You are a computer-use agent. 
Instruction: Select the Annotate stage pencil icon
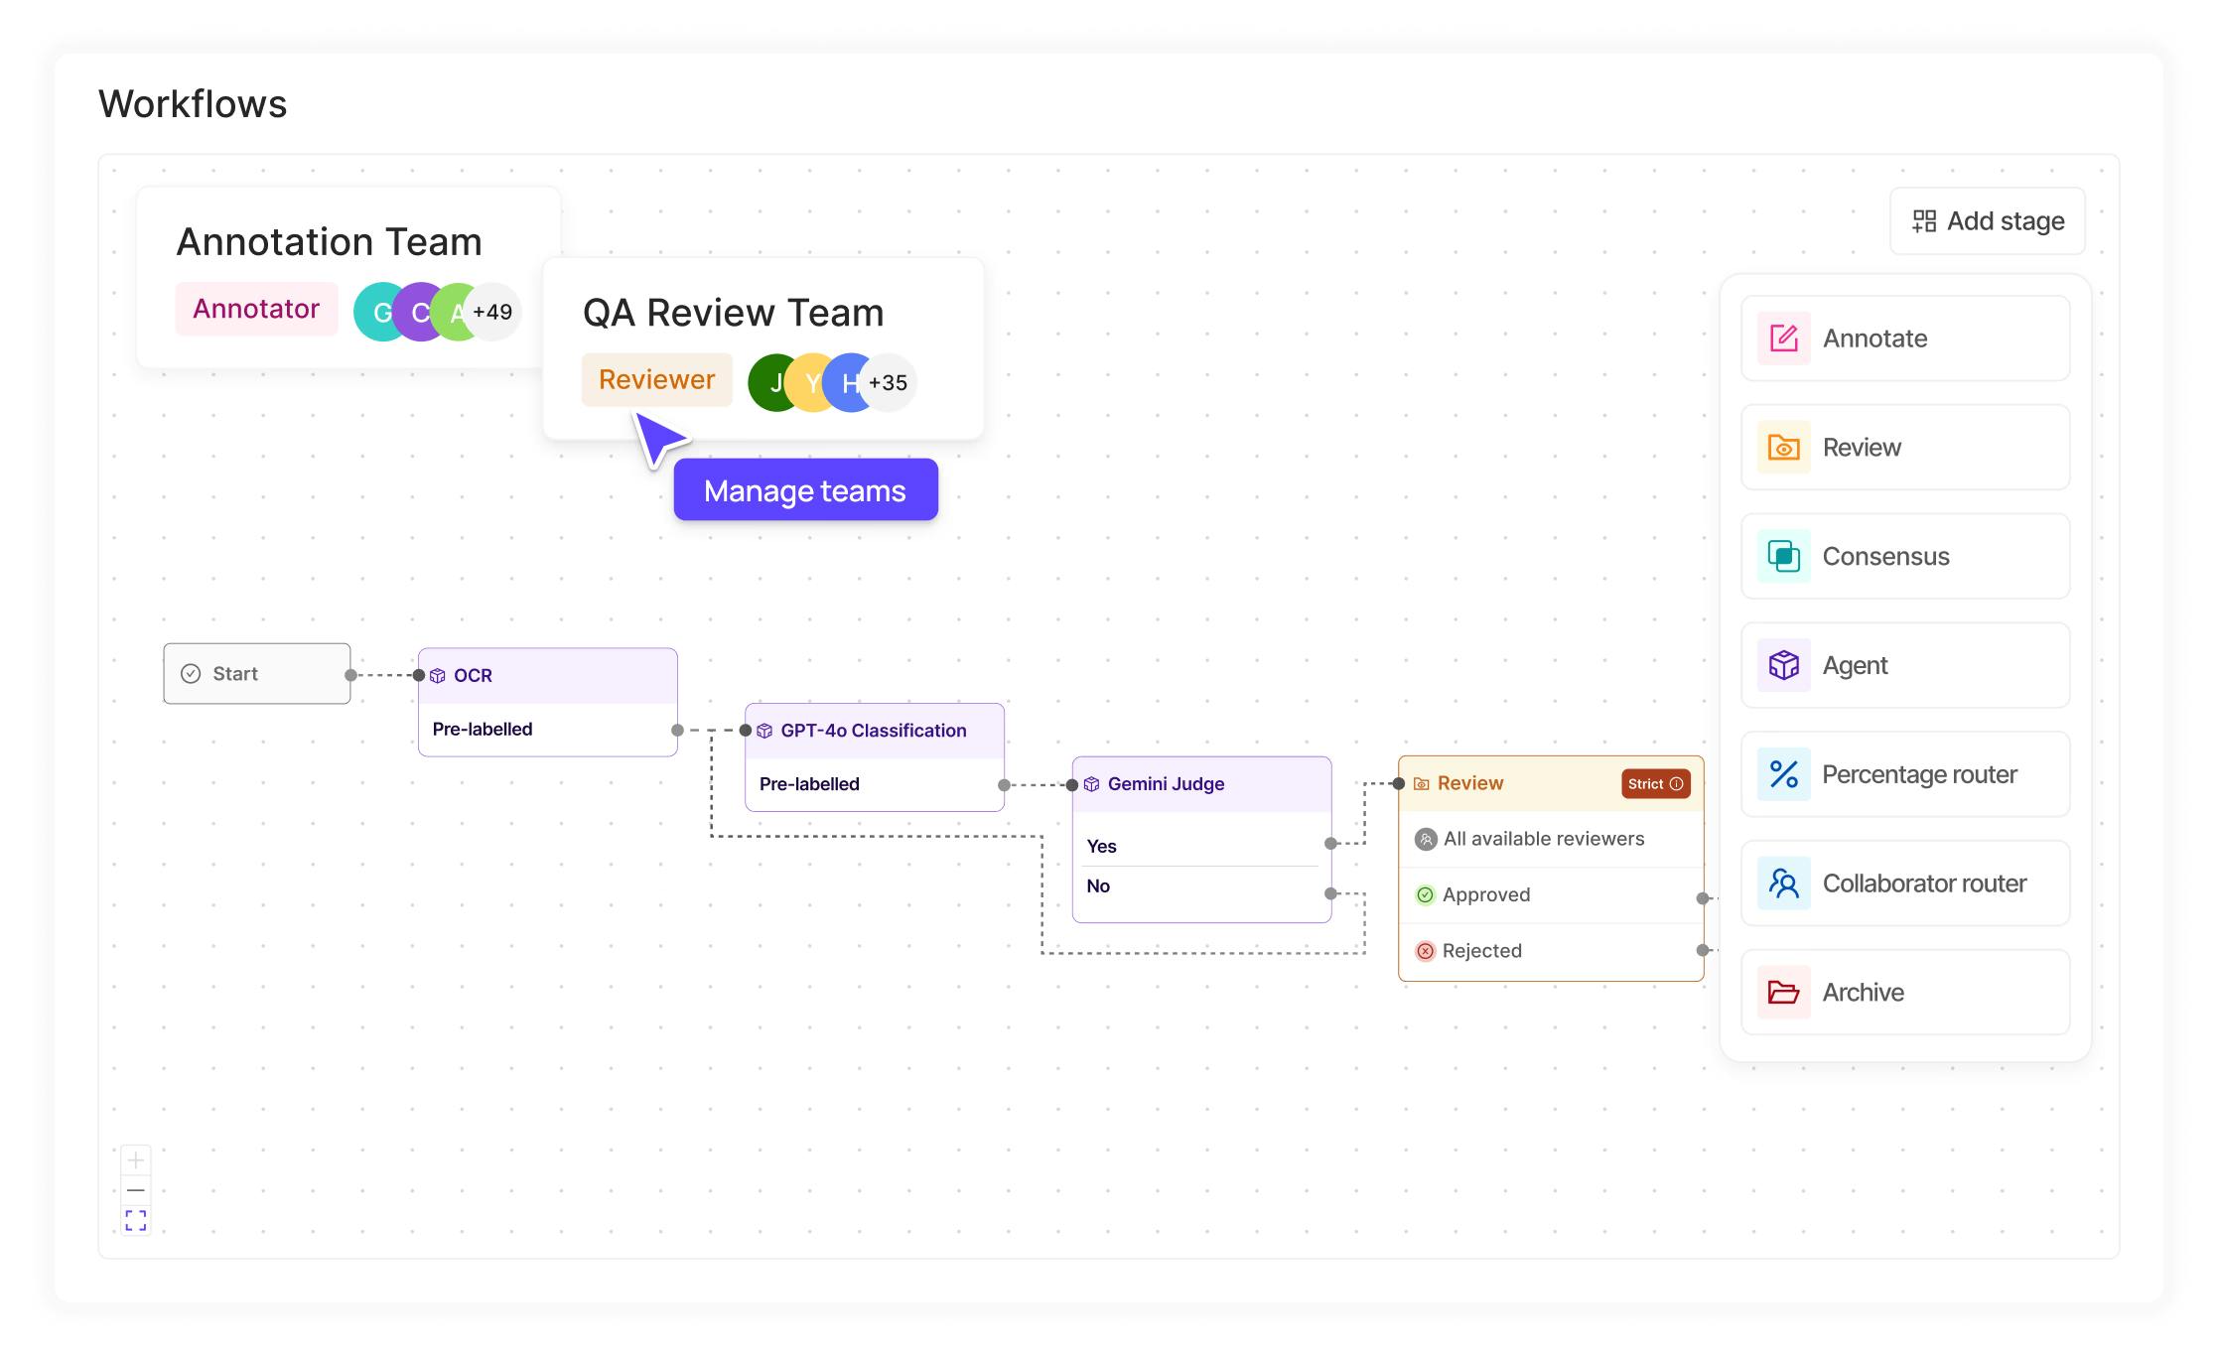(1783, 339)
